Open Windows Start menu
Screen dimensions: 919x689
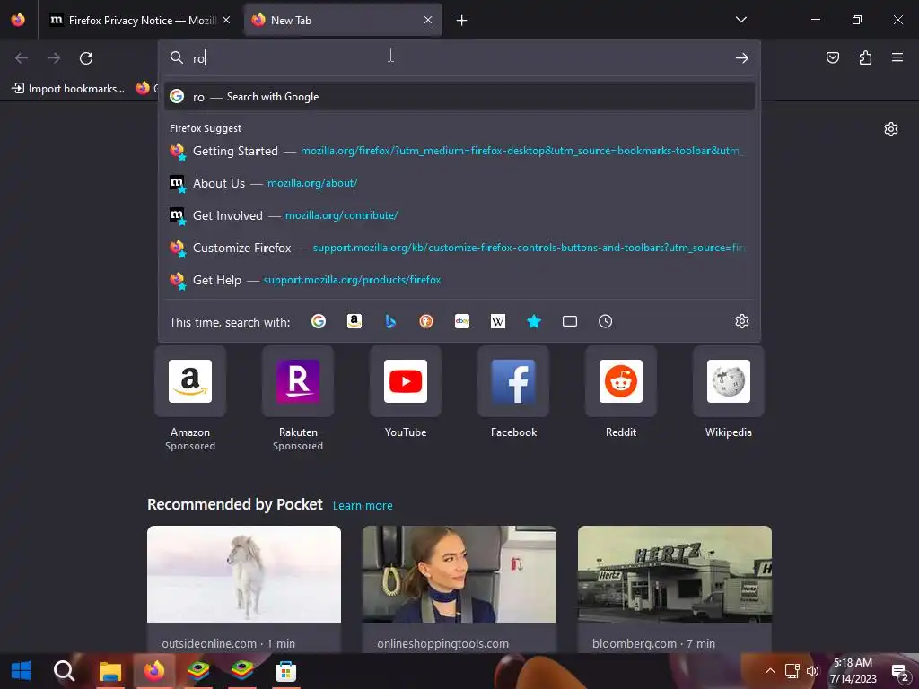[x=22, y=671]
